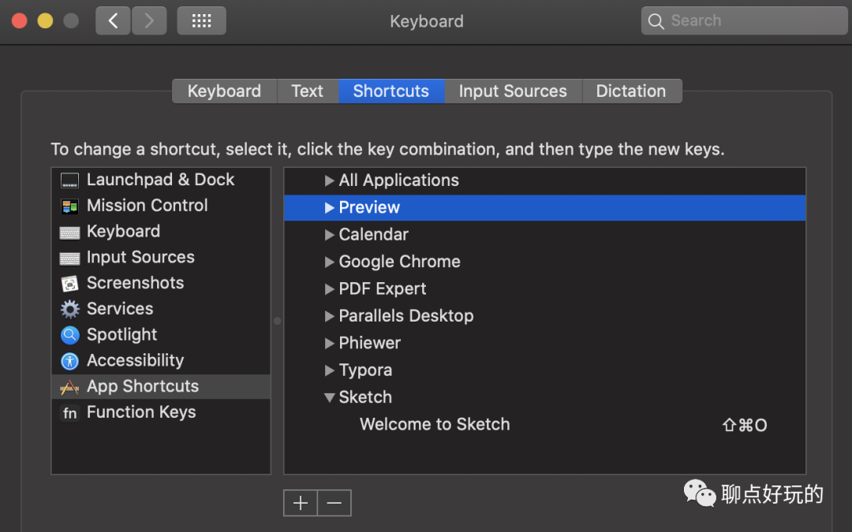Viewport: 852px width, 532px height.
Task: Click the Services gear icon
Action: 69,310
